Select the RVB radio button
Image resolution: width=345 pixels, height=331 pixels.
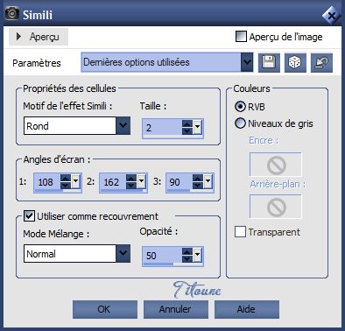point(240,107)
